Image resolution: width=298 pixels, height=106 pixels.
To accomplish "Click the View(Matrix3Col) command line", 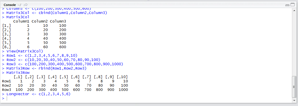I will coord(23,51).
